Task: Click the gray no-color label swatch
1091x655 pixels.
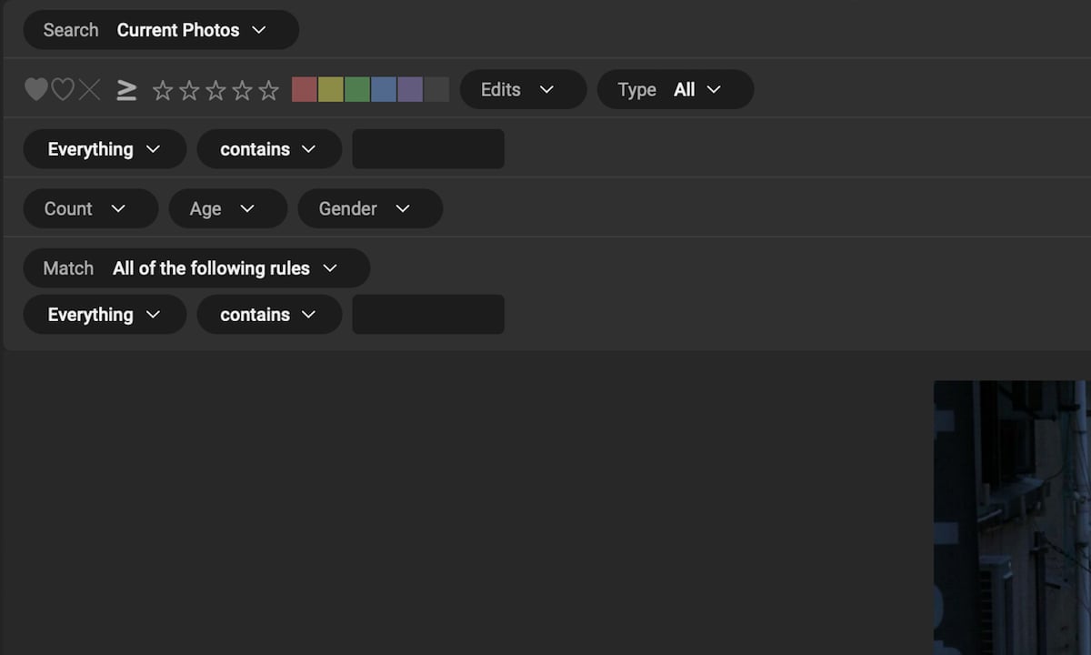Action: [x=437, y=88]
